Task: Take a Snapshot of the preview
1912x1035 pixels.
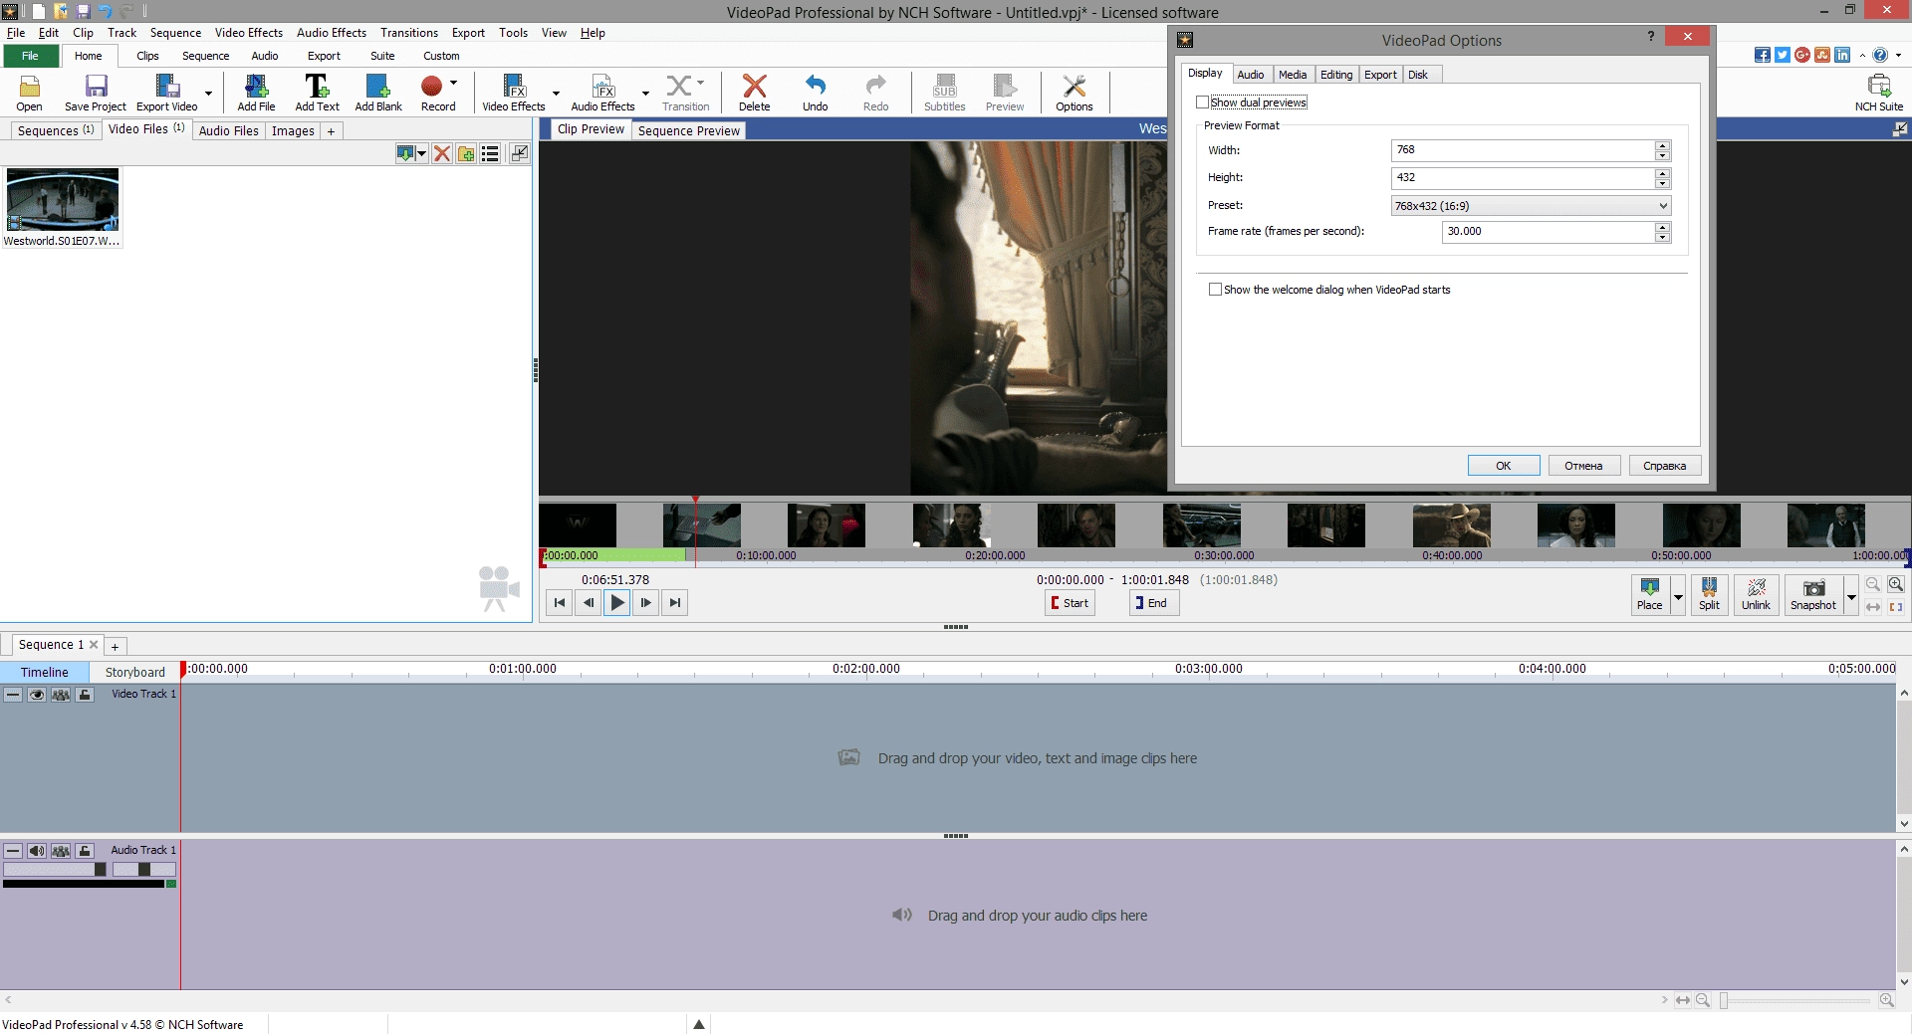Action: coord(1813,595)
